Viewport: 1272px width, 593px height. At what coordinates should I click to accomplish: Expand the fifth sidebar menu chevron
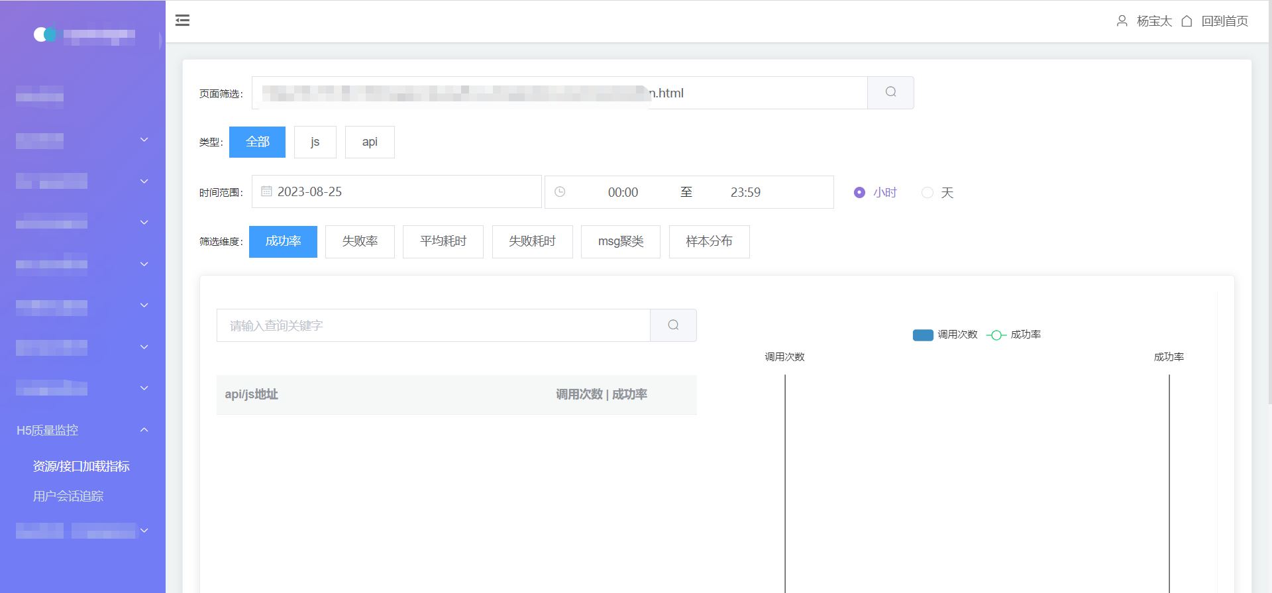[x=144, y=305]
